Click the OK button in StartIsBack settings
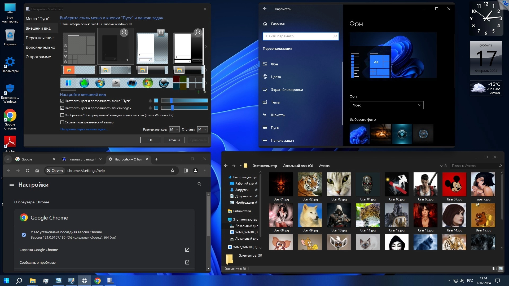 tap(150, 140)
